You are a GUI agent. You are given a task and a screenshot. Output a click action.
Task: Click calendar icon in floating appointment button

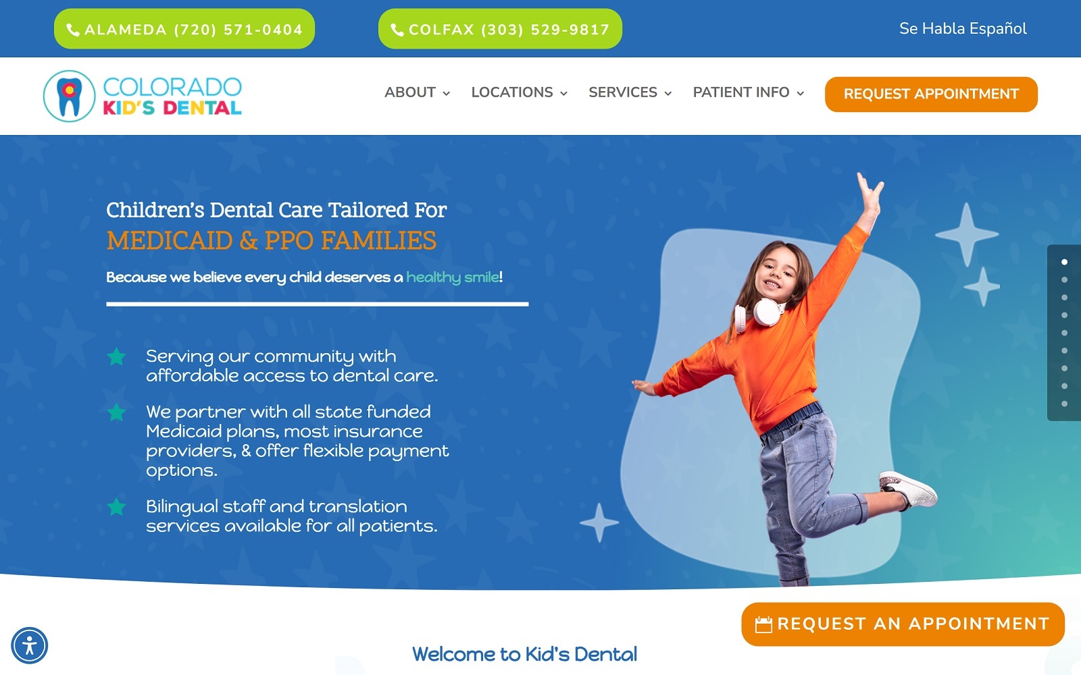coord(763,624)
